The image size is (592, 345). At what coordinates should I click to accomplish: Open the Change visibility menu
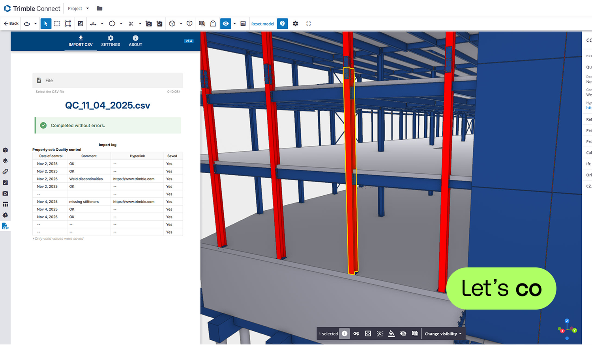point(443,334)
